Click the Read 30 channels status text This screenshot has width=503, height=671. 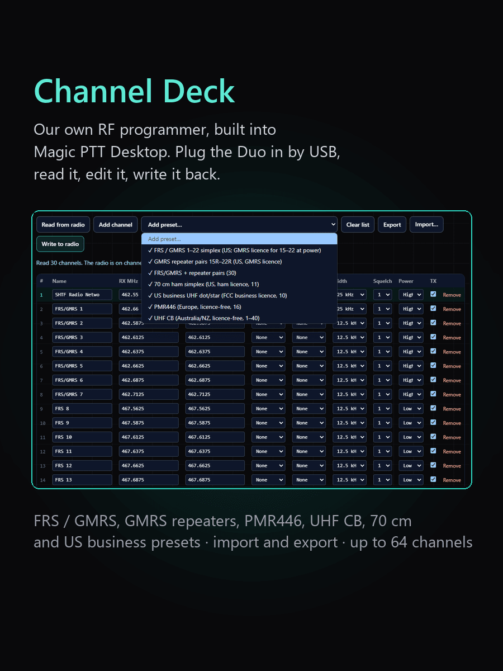tap(89, 263)
